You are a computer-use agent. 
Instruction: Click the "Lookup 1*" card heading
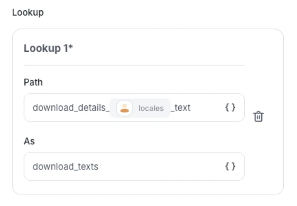click(46, 49)
